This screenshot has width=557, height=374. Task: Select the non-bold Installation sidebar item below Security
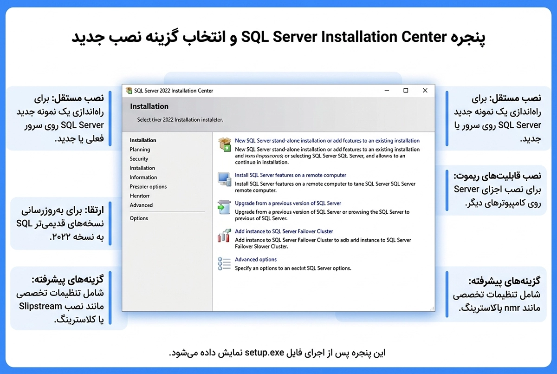[x=142, y=168]
